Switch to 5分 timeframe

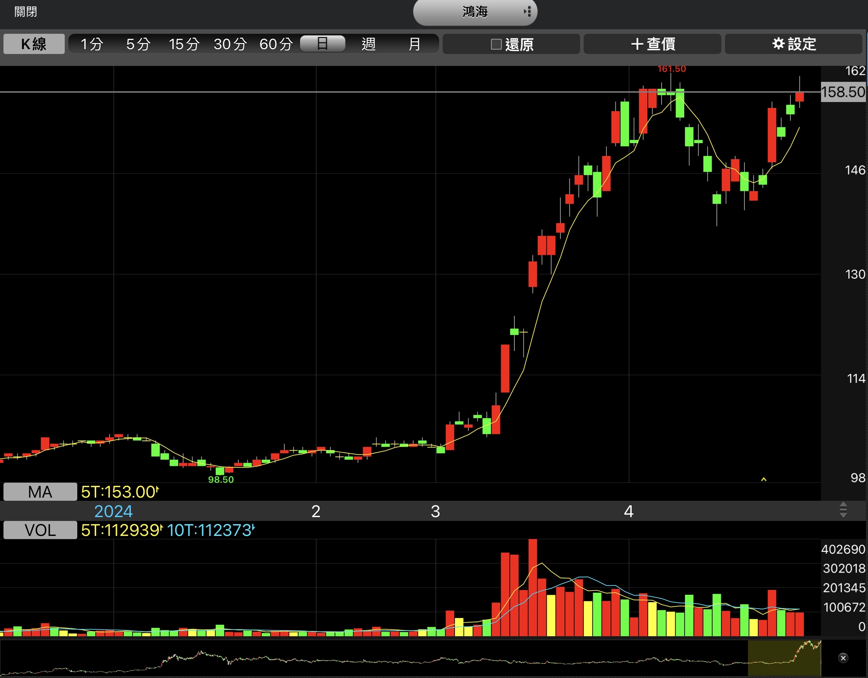click(x=138, y=44)
